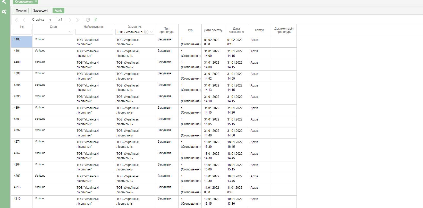Clear the Замовник filter value
This screenshot has height=208, width=423.
146,32
